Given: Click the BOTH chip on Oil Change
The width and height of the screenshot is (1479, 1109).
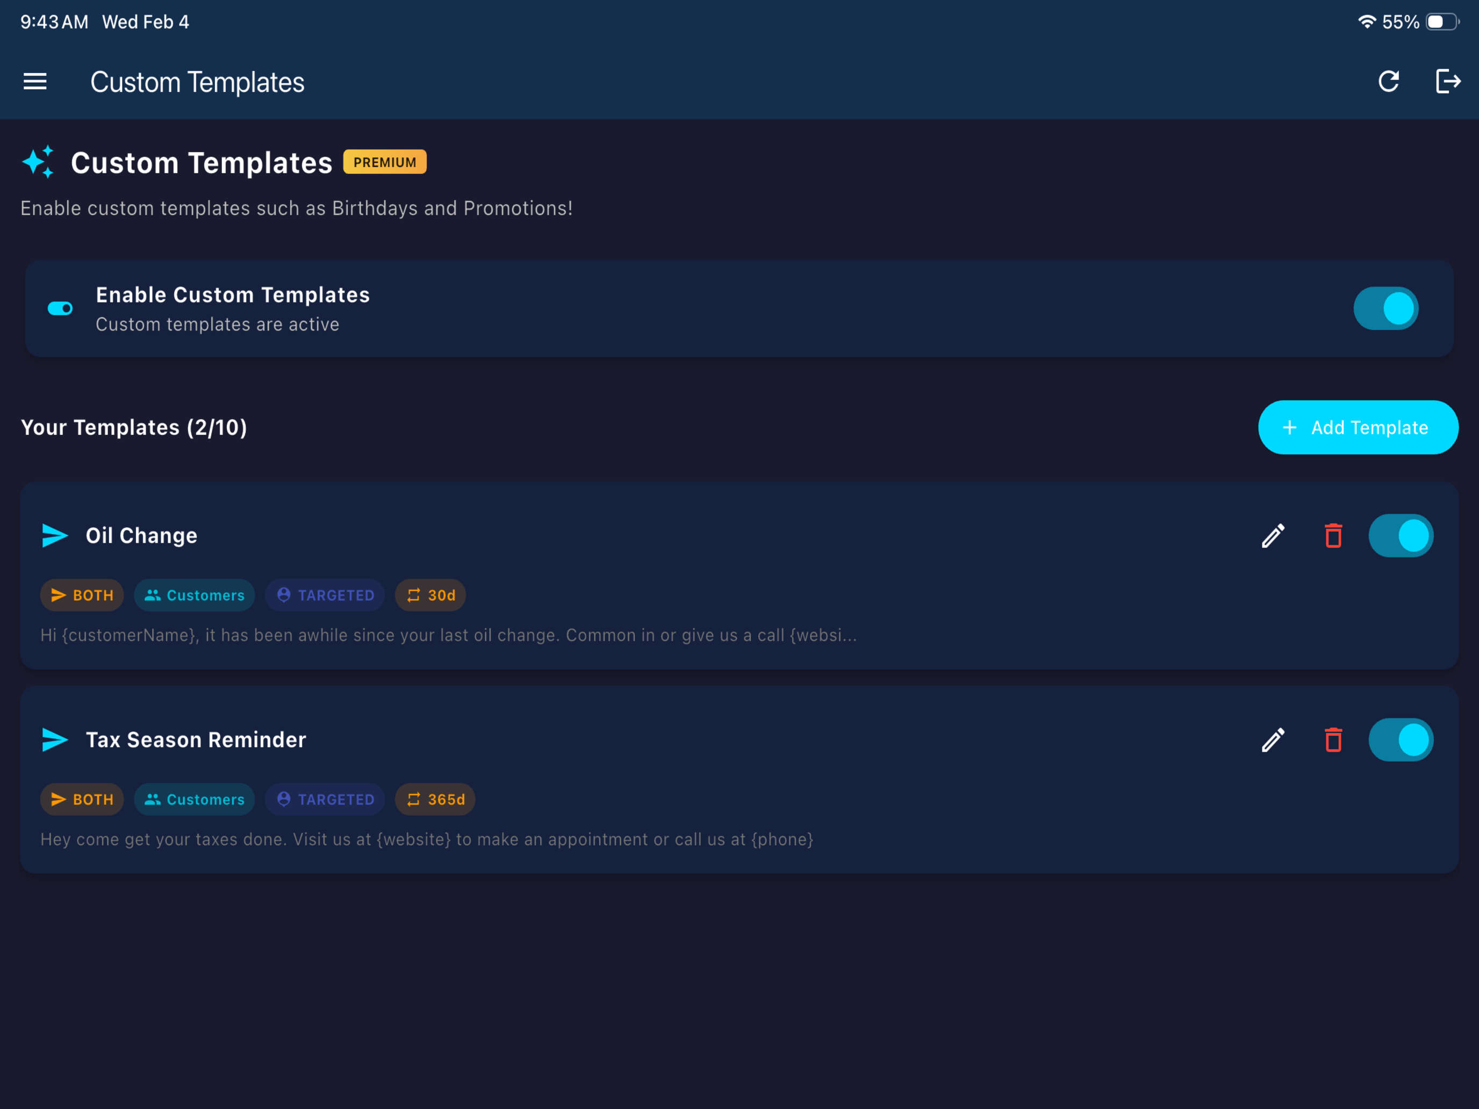Looking at the screenshot, I should (x=82, y=595).
